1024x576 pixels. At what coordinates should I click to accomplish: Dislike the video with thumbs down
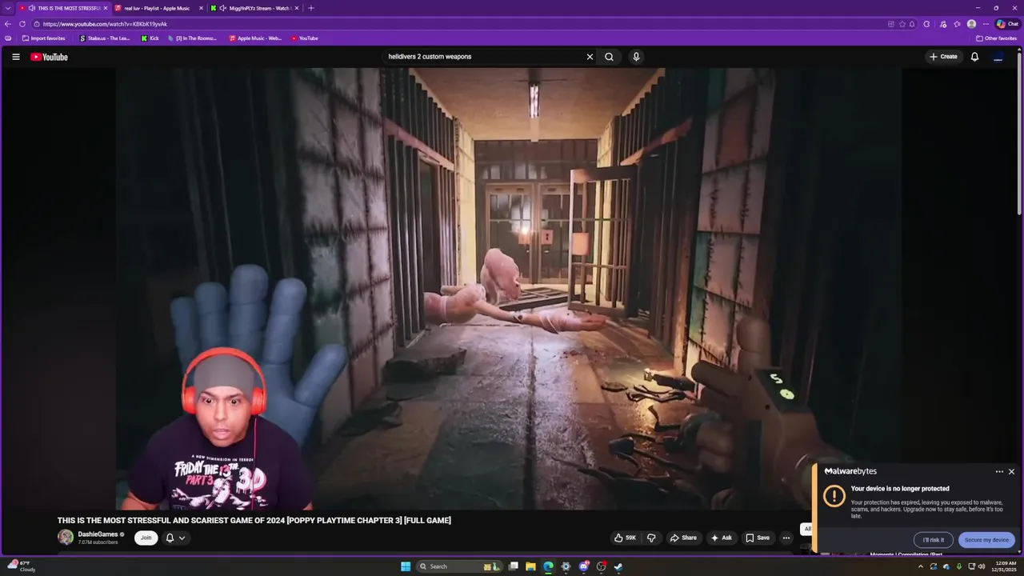[650, 538]
